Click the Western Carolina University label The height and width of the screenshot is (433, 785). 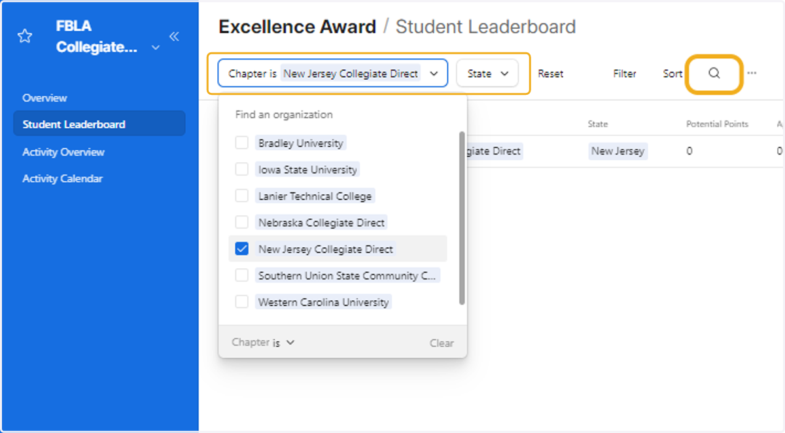[323, 302]
